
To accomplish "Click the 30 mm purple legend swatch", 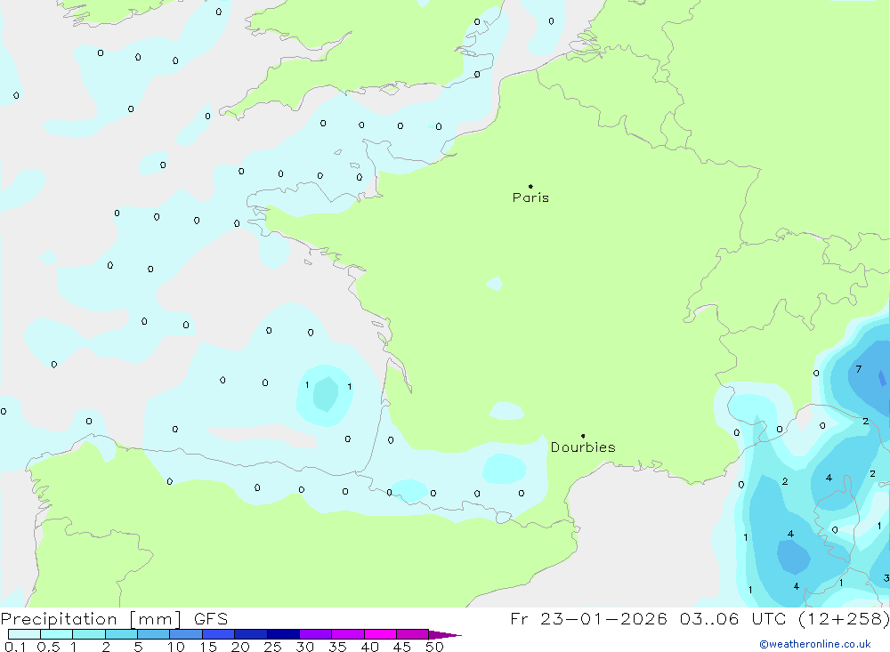I will (315, 634).
